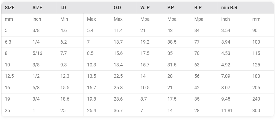276x120 pixels.
Task: Click the W. P header cell
Action: pos(150,8)
